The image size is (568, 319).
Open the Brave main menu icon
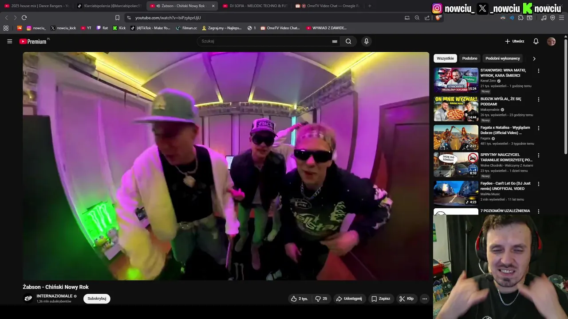pos(562,18)
